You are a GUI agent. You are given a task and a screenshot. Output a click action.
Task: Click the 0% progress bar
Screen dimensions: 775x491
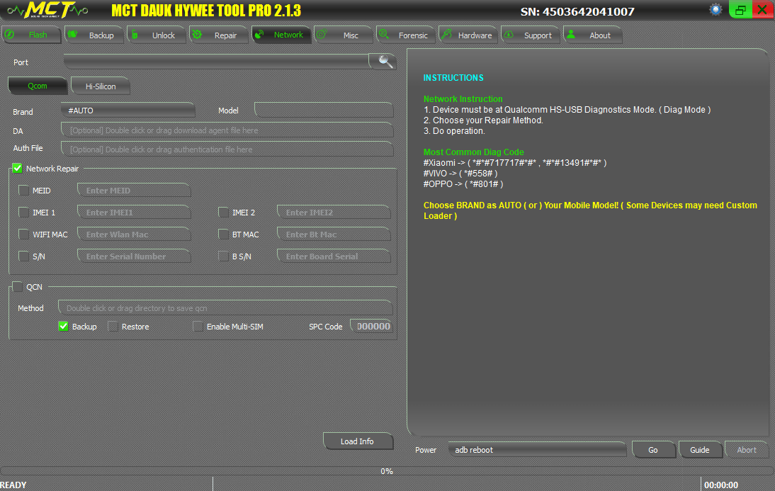pyautogui.click(x=387, y=470)
